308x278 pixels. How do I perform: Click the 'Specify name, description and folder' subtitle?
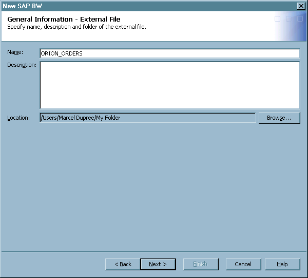tap(77, 27)
